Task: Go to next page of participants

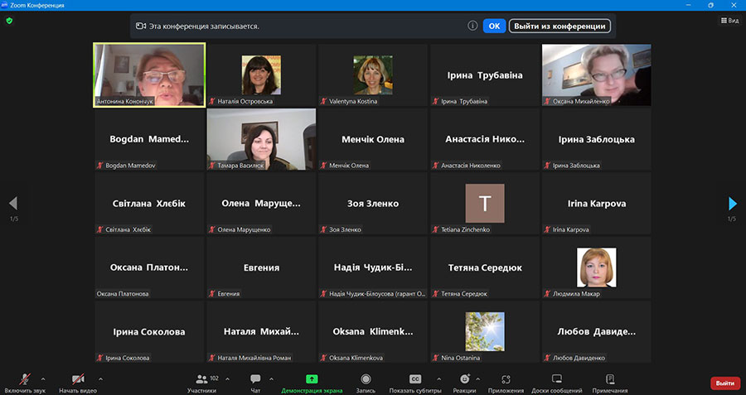Action: tap(732, 204)
